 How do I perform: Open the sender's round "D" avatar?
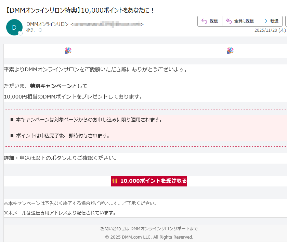[x=14, y=27]
